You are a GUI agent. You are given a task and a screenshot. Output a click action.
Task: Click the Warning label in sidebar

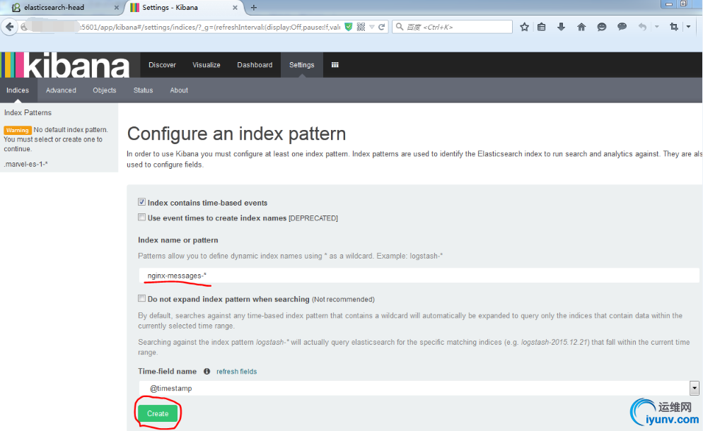[18, 130]
